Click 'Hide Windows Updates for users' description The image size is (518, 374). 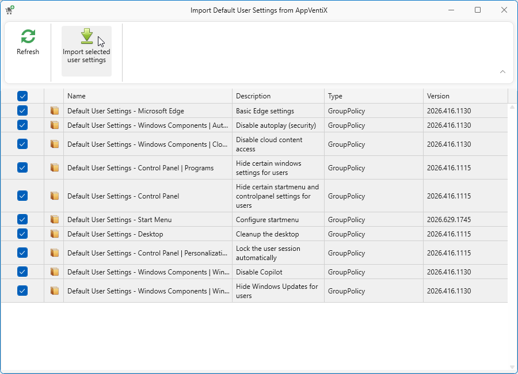point(277,291)
